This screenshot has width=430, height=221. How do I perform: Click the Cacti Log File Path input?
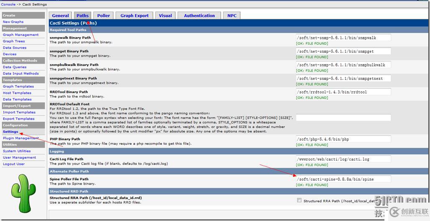click(343, 159)
